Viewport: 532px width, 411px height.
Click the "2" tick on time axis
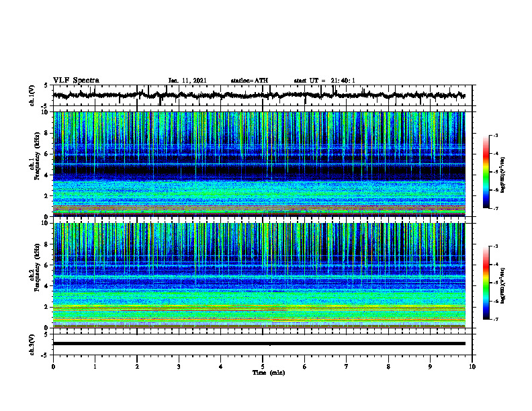pyautogui.click(x=137, y=367)
